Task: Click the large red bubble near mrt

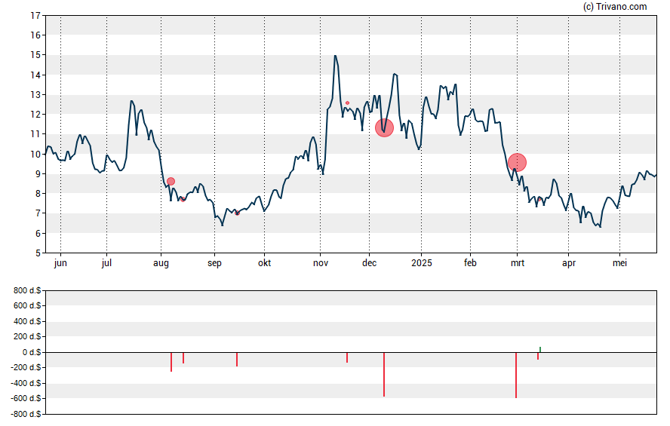Action: (x=517, y=162)
